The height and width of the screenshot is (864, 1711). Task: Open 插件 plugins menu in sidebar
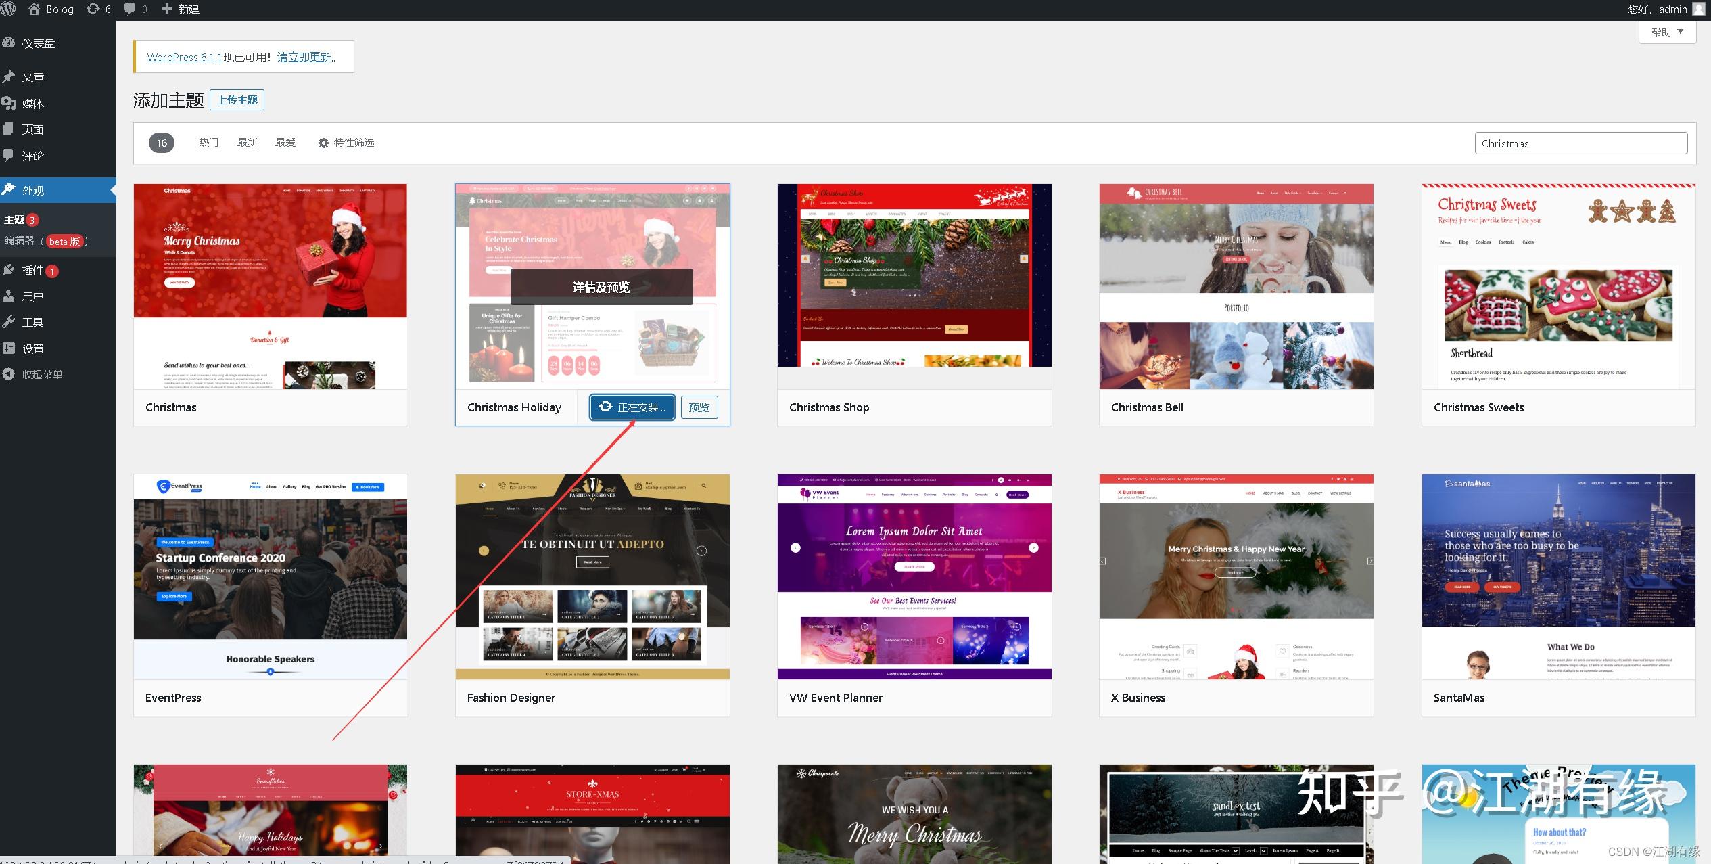[x=32, y=270]
